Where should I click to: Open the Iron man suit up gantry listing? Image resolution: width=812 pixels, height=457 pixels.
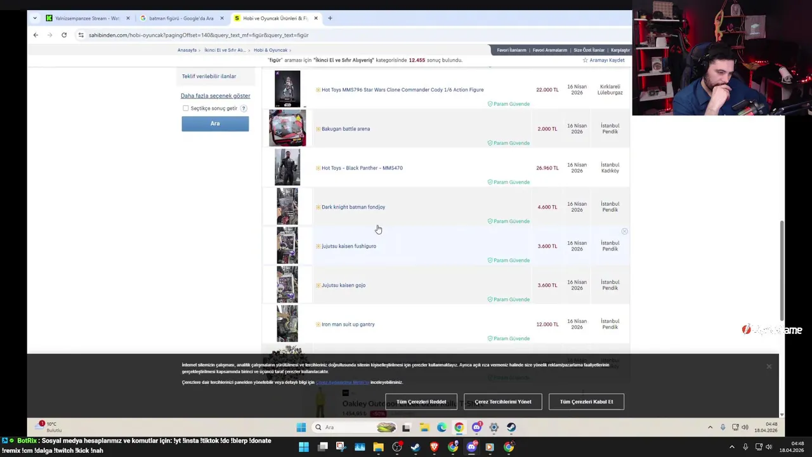tap(348, 324)
